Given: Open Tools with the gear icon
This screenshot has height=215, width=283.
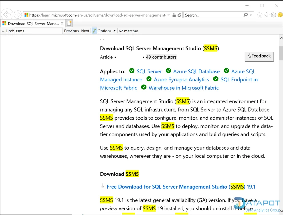Looking at the screenshot, I should click(x=274, y=15).
